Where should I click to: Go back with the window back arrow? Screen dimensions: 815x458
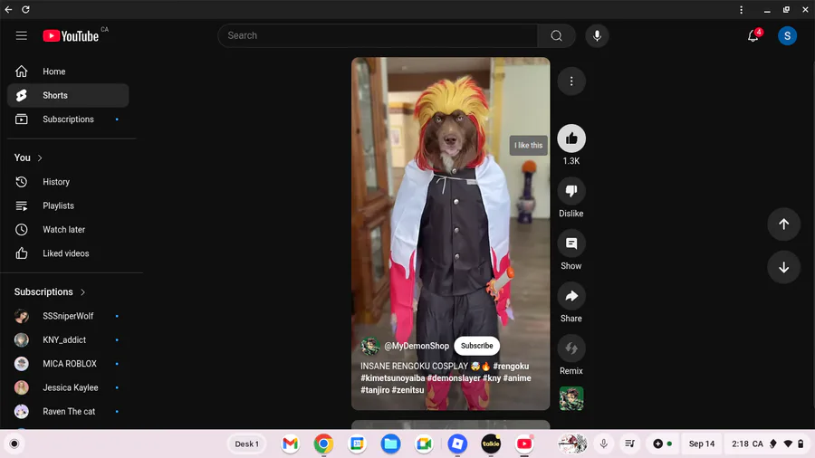8,9
